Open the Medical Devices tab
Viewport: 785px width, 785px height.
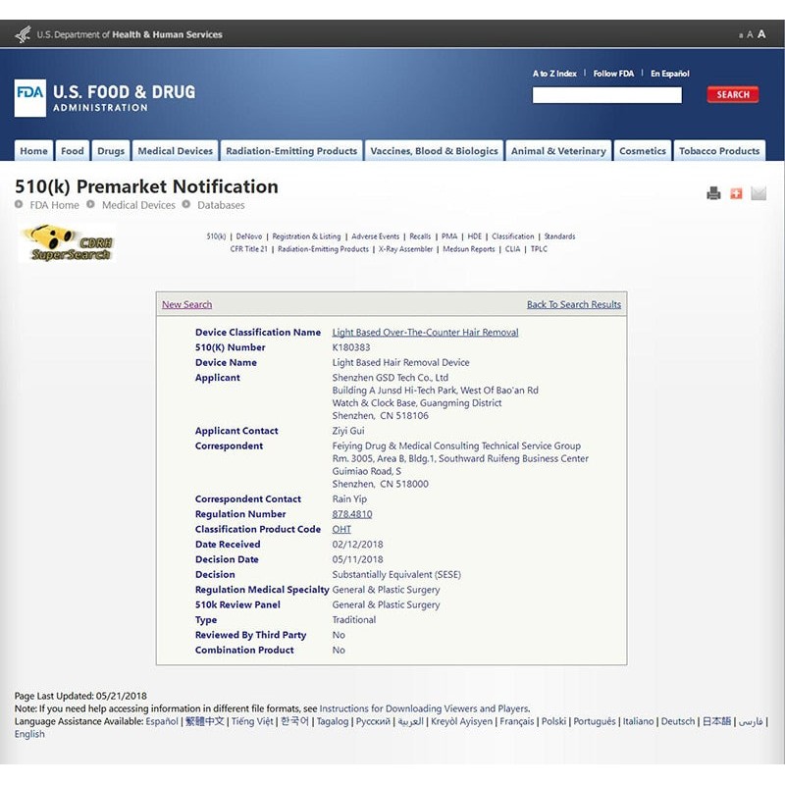pyautogui.click(x=175, y=151)
